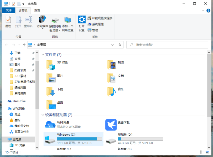The height and width of the screenshot is (157, 213).
Task: Open the address bar history dropdown
Action: pyautogui.click(x=112, y=45)
